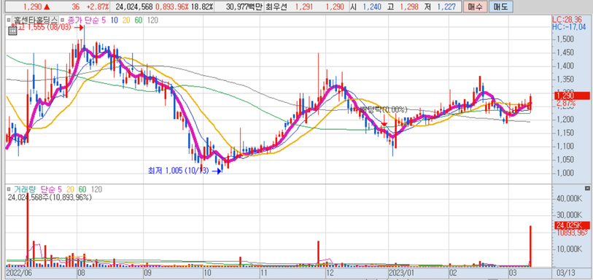593x280 pixels.
Task: Select volume moving average 20 legend
Action: 70,190
